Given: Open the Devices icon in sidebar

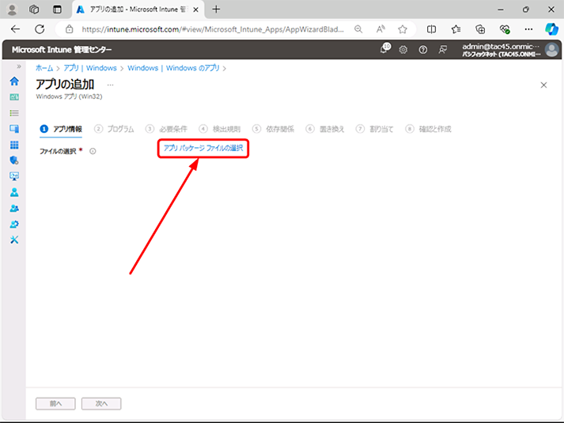Looking at the screenshot, I should 14,129.
